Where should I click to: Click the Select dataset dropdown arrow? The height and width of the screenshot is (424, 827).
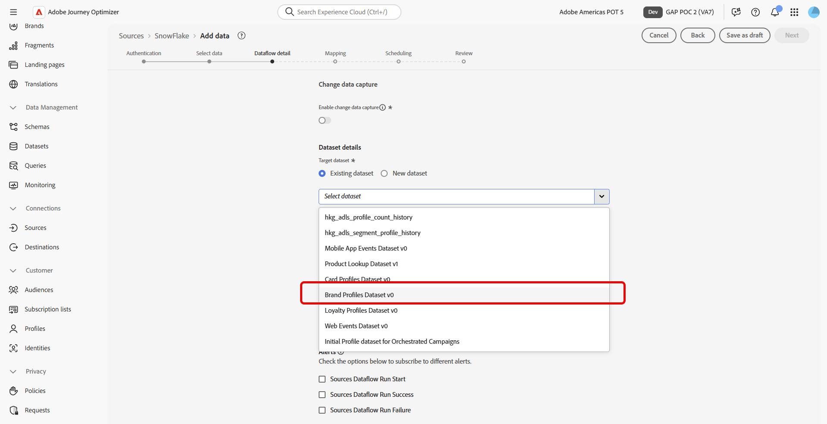601,197
